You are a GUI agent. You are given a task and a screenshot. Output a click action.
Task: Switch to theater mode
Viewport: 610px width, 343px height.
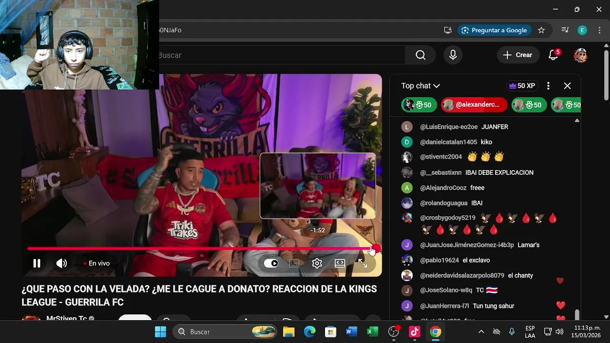tap(340, 263)
